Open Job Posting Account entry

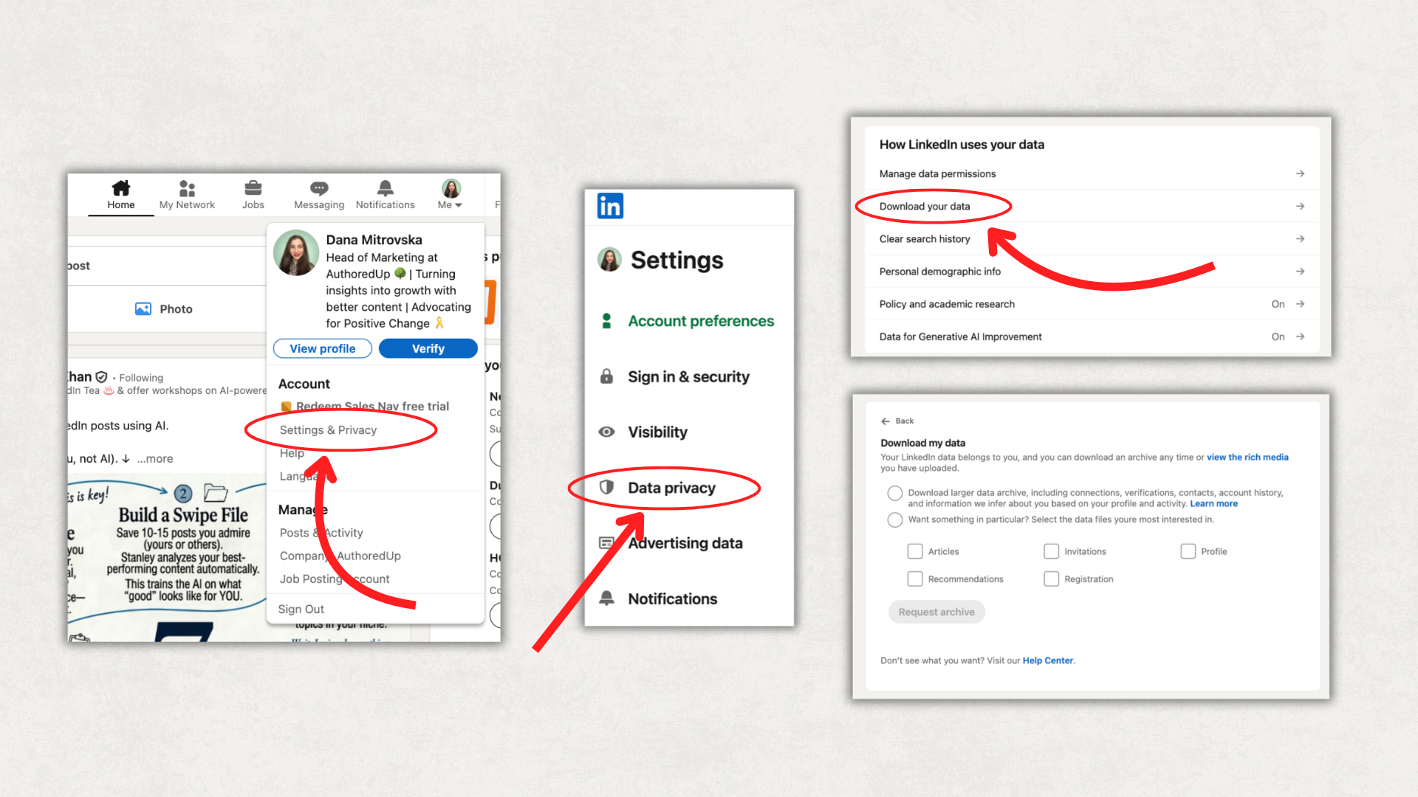[x=335, y=579]
